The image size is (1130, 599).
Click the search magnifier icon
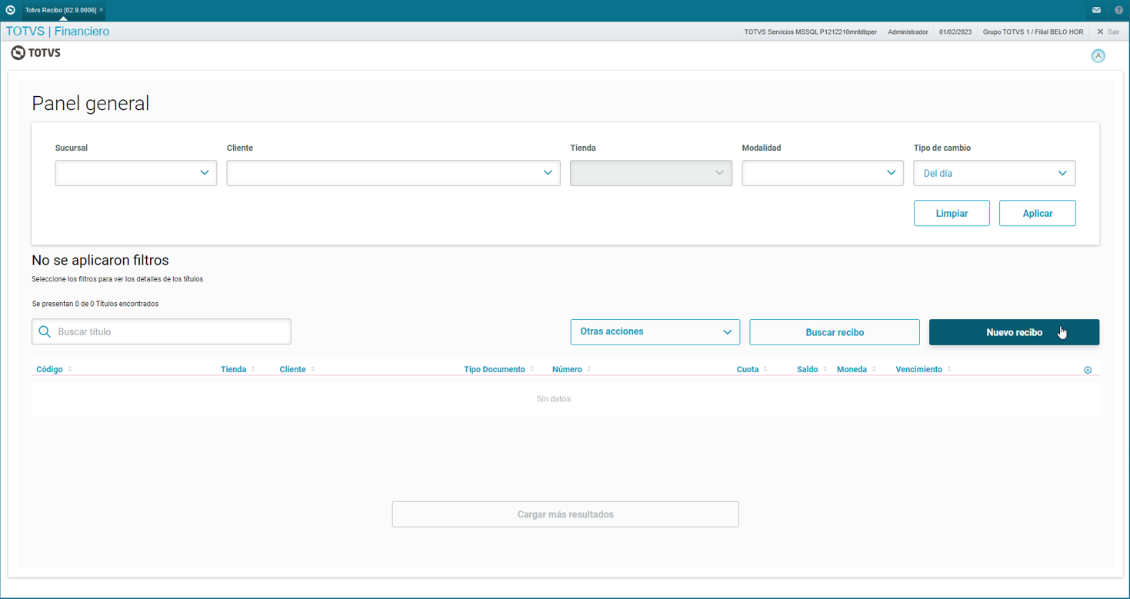(x=45, y=331)
